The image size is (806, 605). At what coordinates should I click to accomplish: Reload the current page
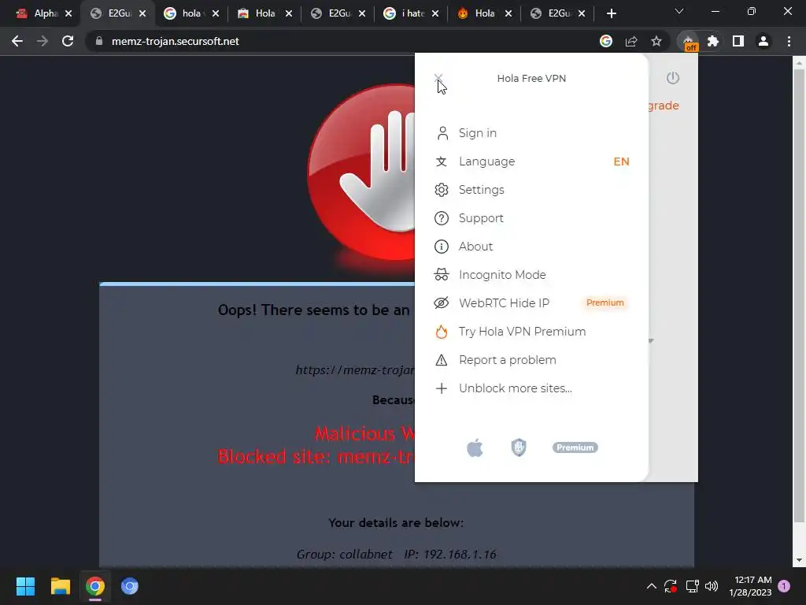click(x=68, y=41)
